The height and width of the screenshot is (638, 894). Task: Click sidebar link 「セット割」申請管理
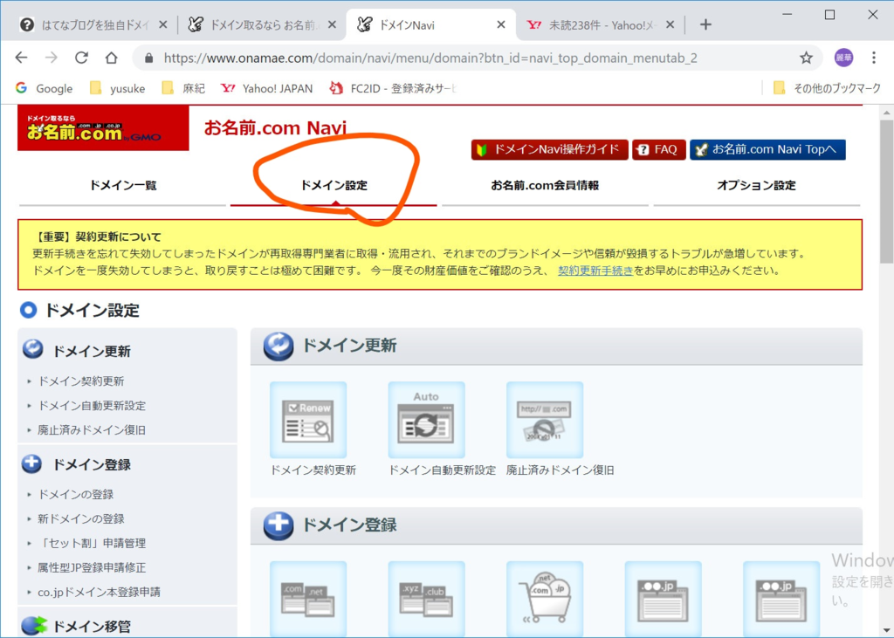[91, 544]
